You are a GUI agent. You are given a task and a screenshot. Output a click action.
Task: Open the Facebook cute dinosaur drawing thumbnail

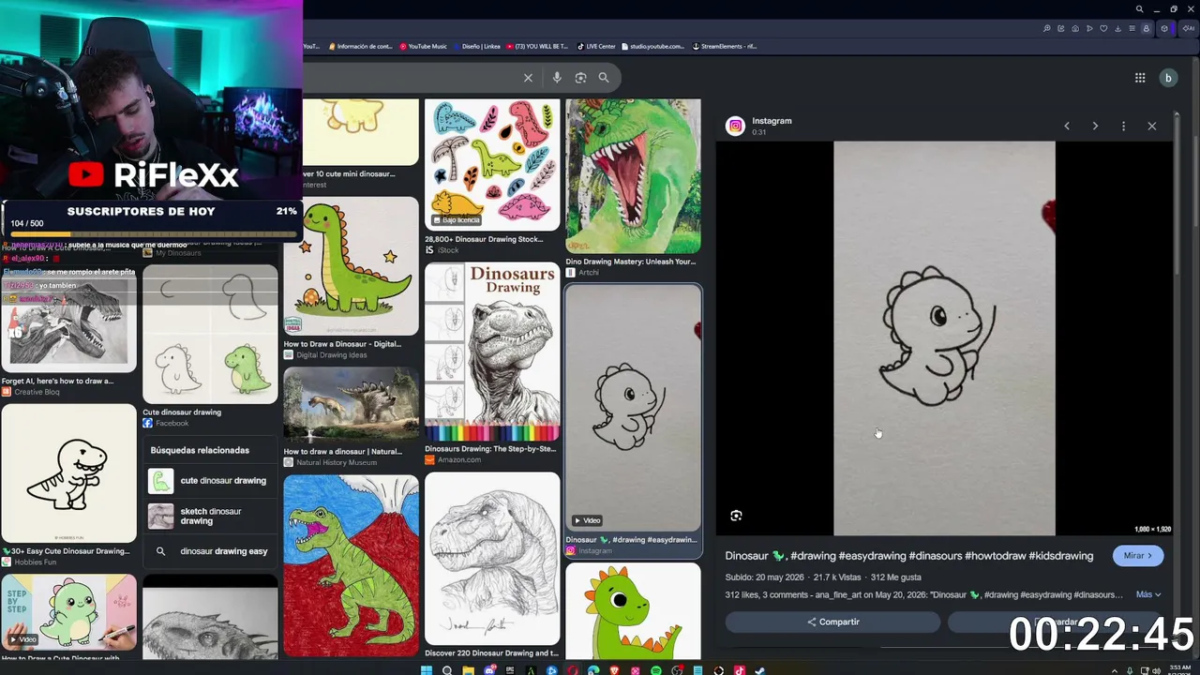210,335
